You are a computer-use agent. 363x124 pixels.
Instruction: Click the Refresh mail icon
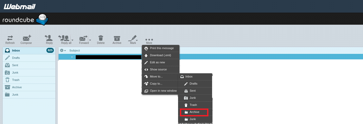[10, 38]
